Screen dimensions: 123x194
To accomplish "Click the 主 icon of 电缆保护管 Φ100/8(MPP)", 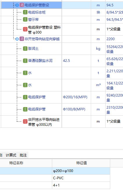I will pos(25,109).
